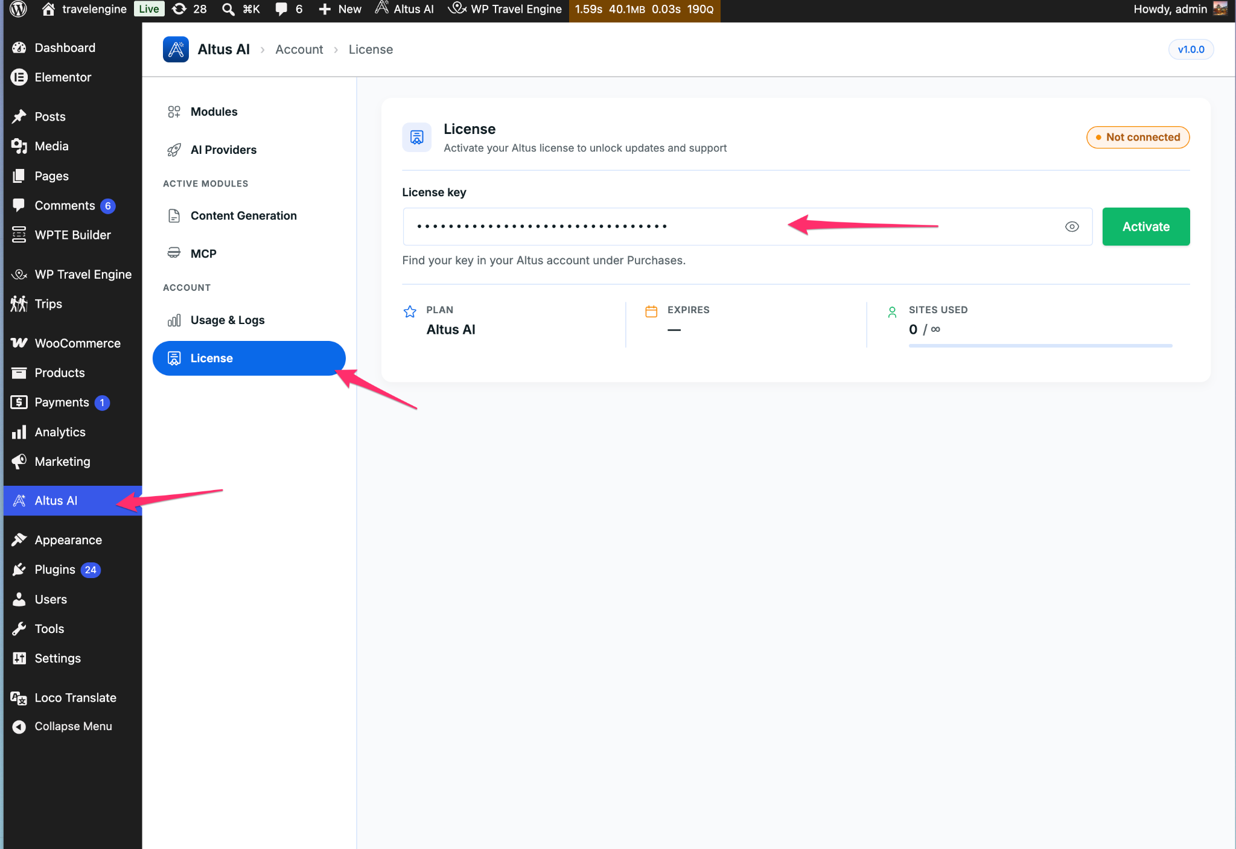The height and width of the screenshot is (849, 1236).
Task: Click the License certificate card icon
Action: coord(417,138)
